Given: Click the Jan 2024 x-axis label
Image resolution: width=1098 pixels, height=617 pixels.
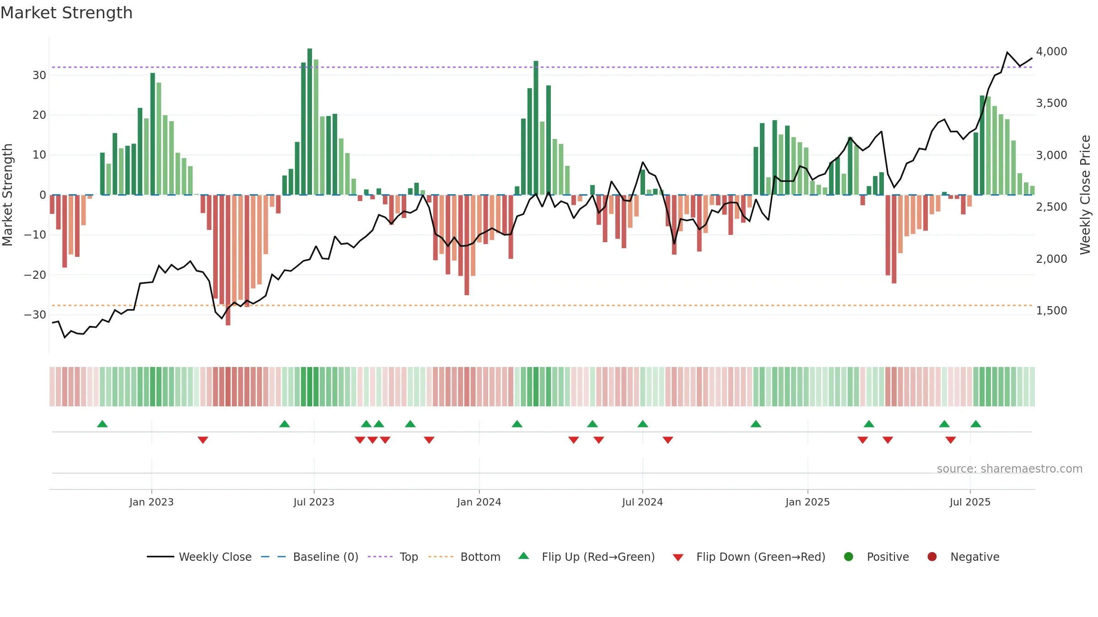Looking at the screenshot, I should 479,502.
